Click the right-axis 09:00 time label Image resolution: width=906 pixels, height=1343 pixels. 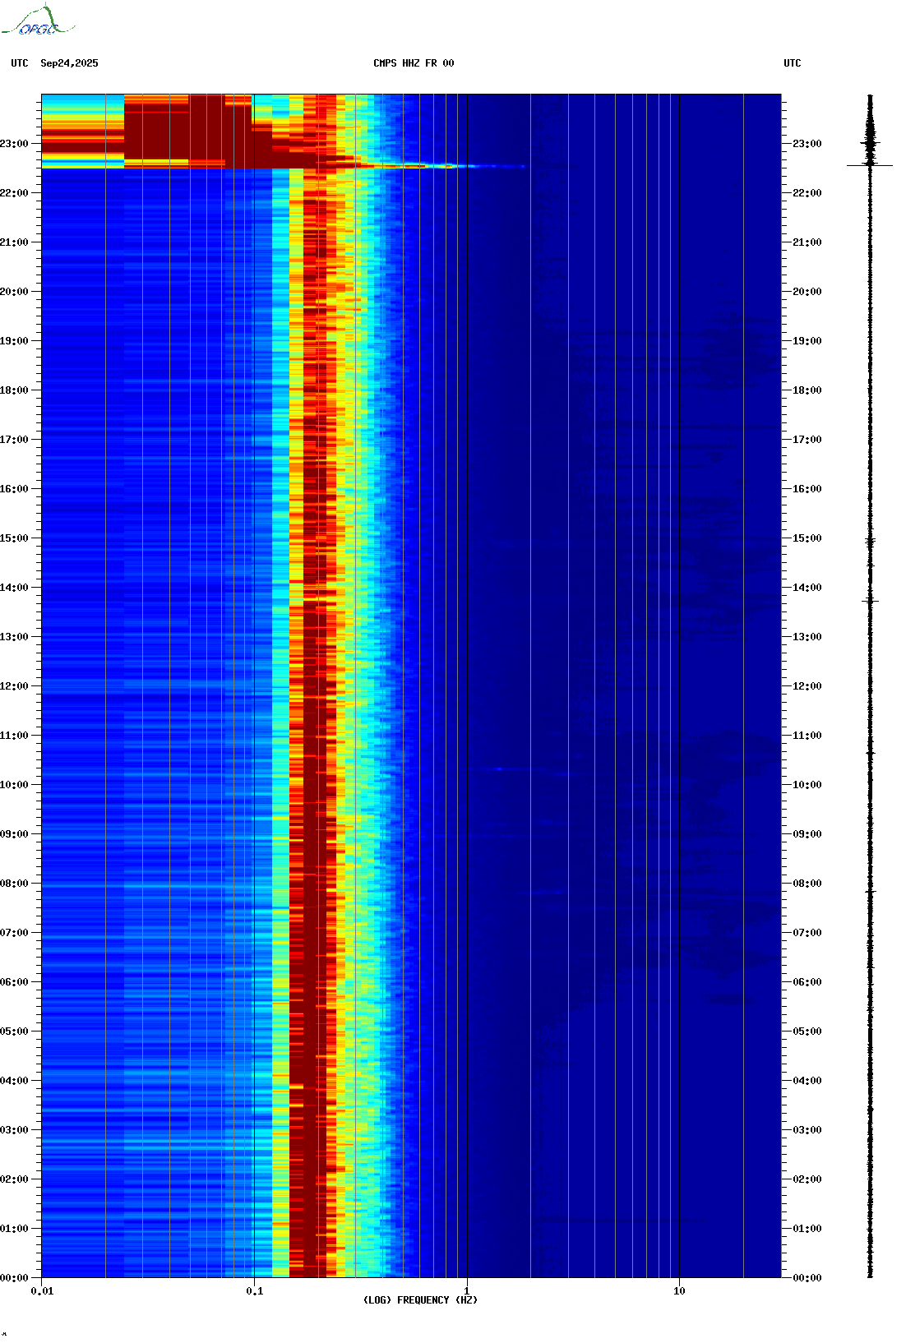(x=807, y=834)
